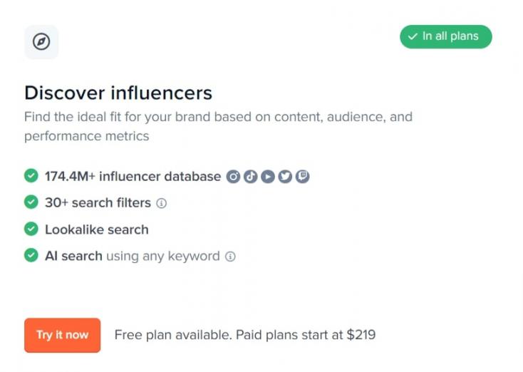The width and height of the screenshot is (523, 372).
Task: Click green checkmark beside Lookalike search
Action: point(31,229)
